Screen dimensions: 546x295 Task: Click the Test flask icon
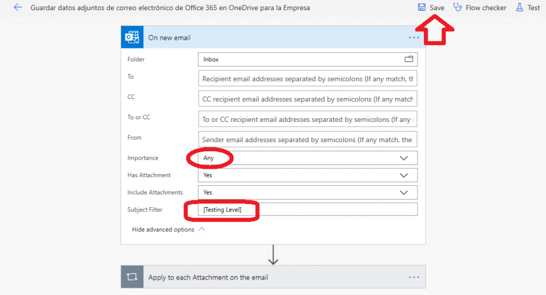tap(519, 7)
